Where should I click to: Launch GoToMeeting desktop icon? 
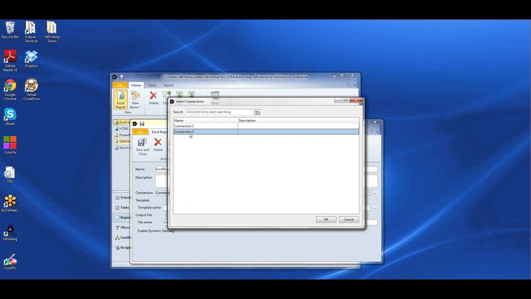(x=10, y=203)
